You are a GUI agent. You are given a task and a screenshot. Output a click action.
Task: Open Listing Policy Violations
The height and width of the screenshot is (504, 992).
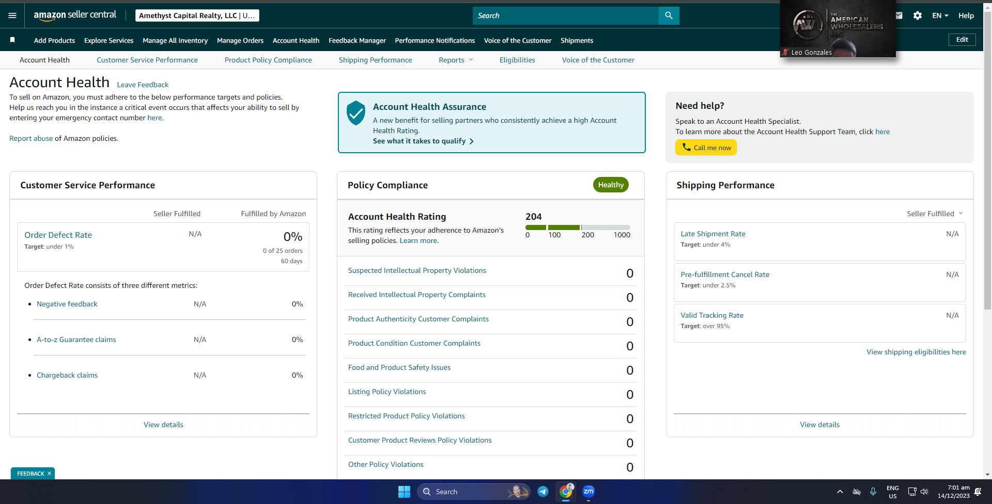tap(387, 392)
